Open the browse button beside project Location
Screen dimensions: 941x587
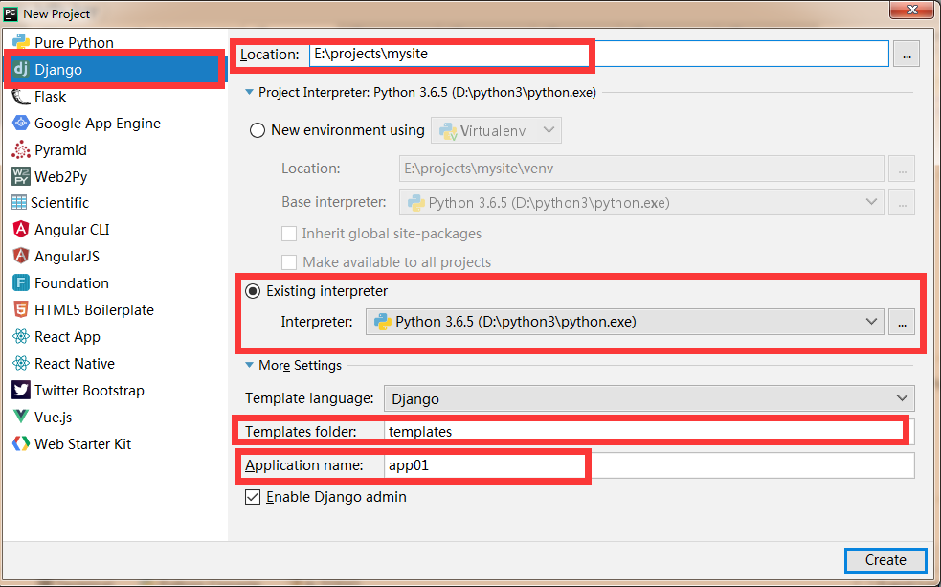point(907,55)
